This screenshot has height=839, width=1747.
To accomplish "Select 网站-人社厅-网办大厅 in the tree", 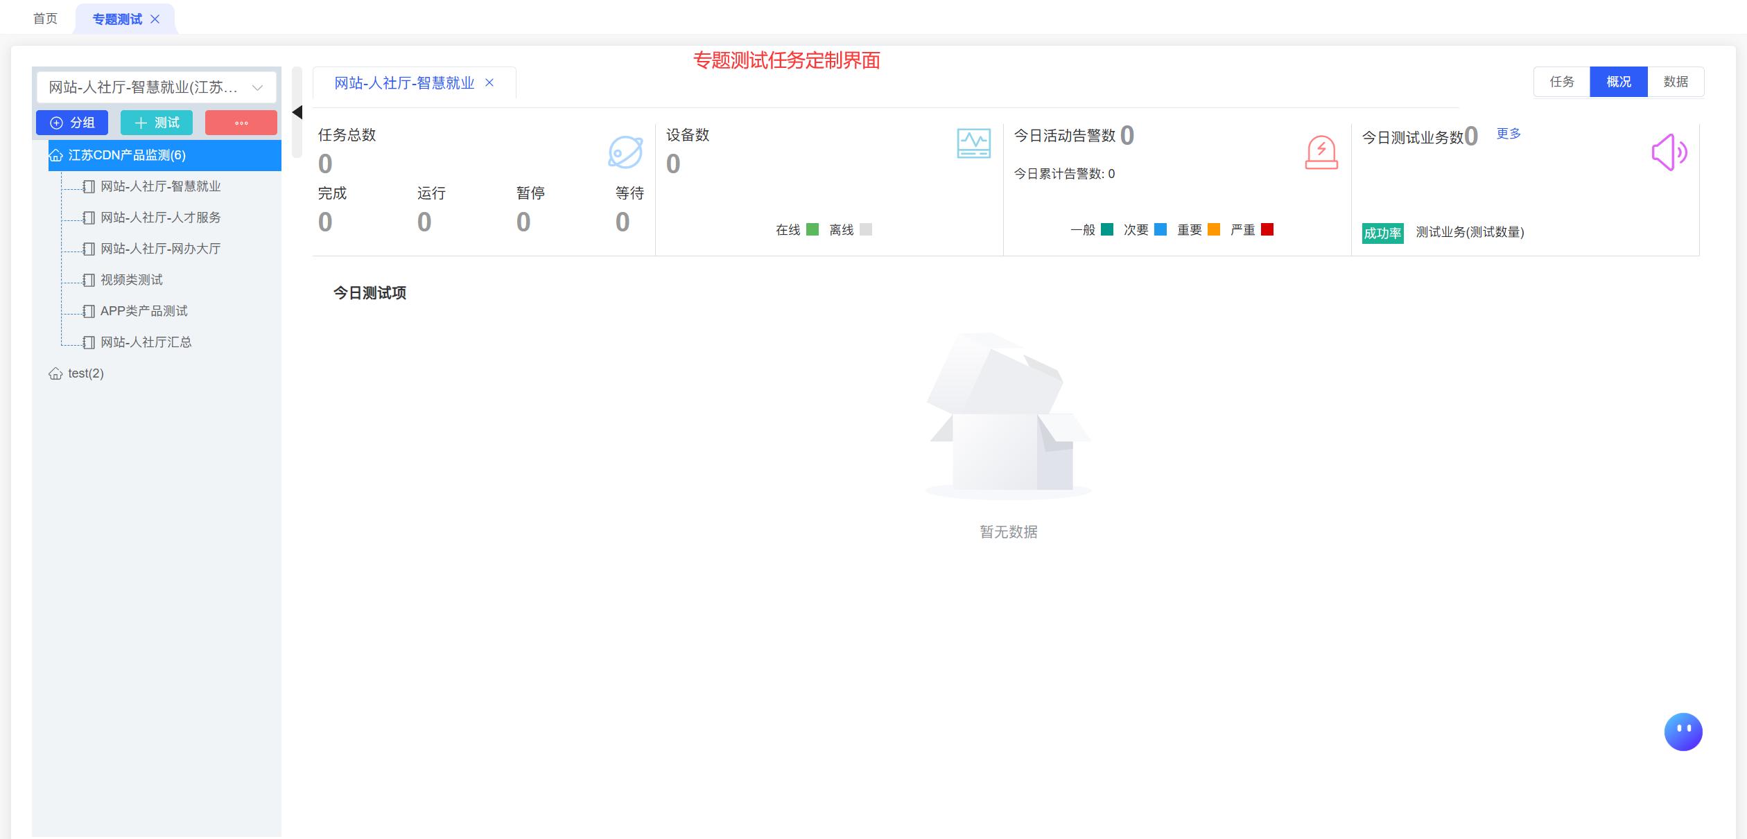I will (x=160, y=249).
